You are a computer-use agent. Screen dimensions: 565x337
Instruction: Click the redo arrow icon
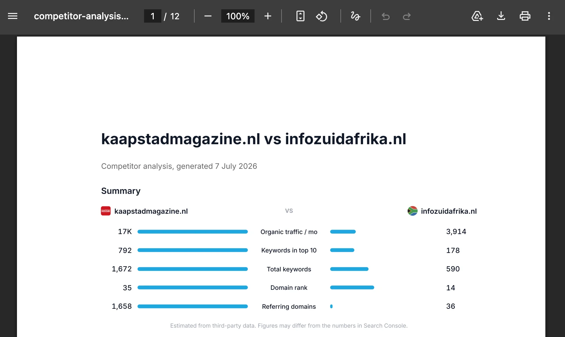407,16
